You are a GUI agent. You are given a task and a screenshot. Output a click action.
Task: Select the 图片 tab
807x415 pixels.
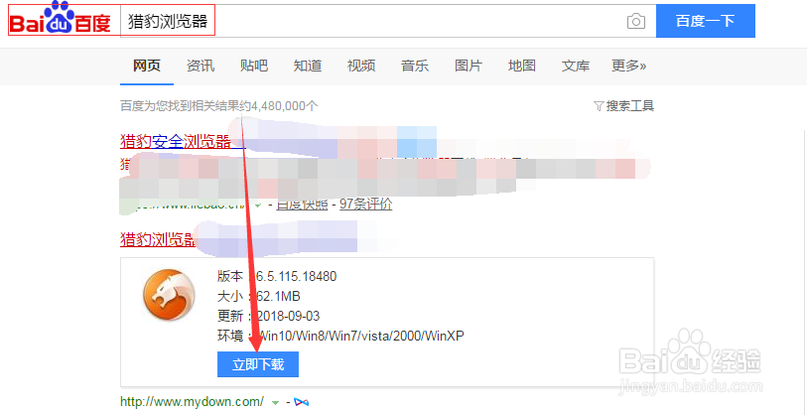(x=469, y=66)
